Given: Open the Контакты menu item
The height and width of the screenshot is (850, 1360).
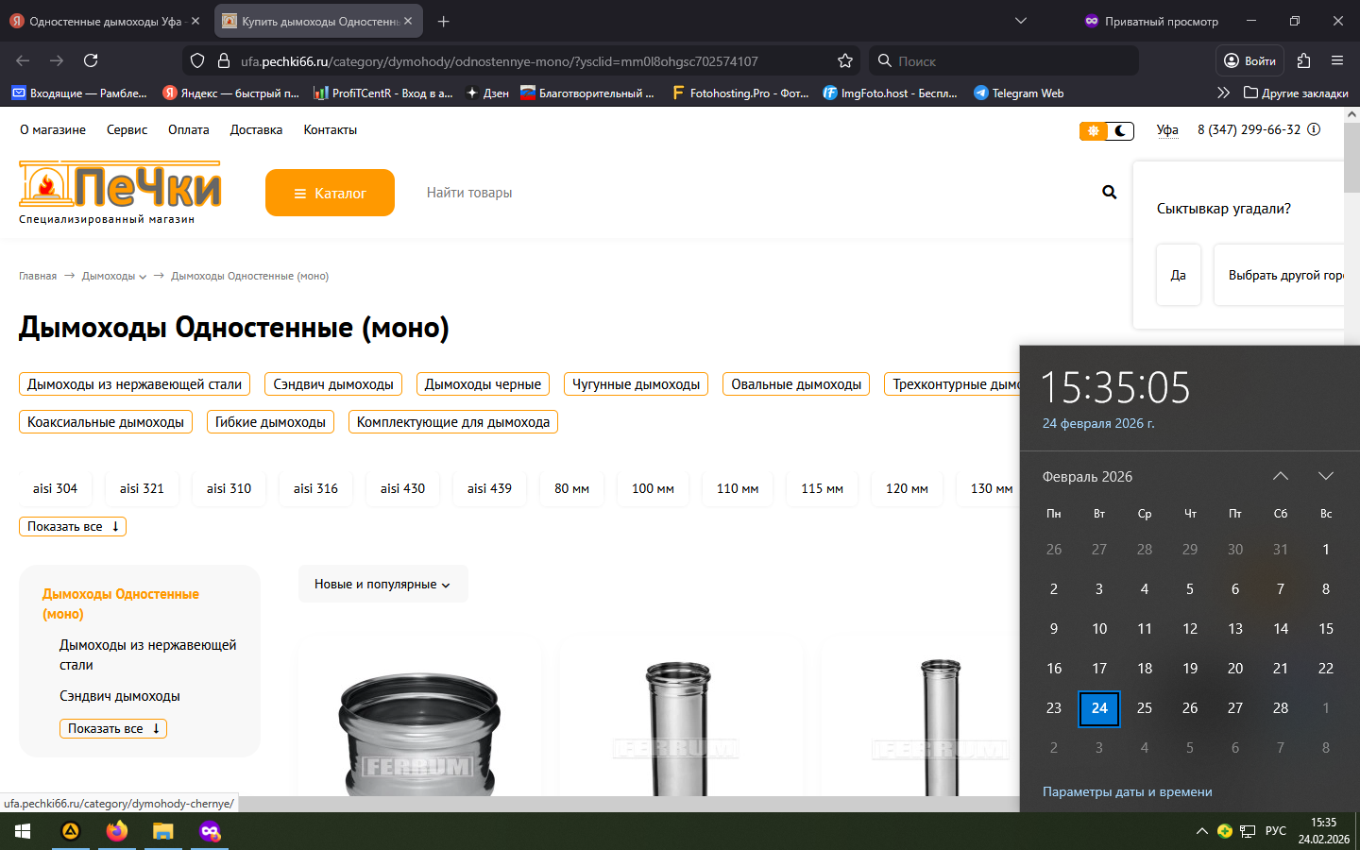Looking at the screenshot, I should (x=331, y=129).
